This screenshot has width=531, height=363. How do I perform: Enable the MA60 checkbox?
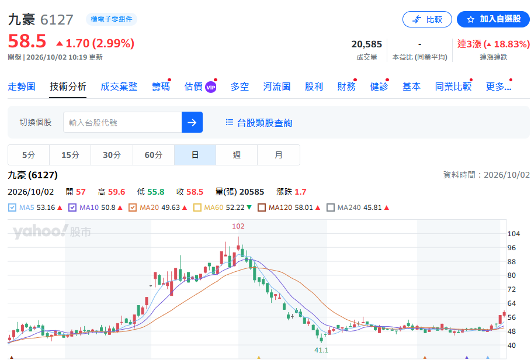click(197, 208)
